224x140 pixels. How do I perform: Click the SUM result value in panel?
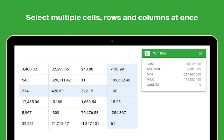193,64
